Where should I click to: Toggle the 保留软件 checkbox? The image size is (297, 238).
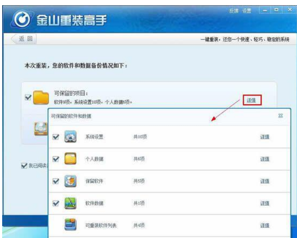55,182
